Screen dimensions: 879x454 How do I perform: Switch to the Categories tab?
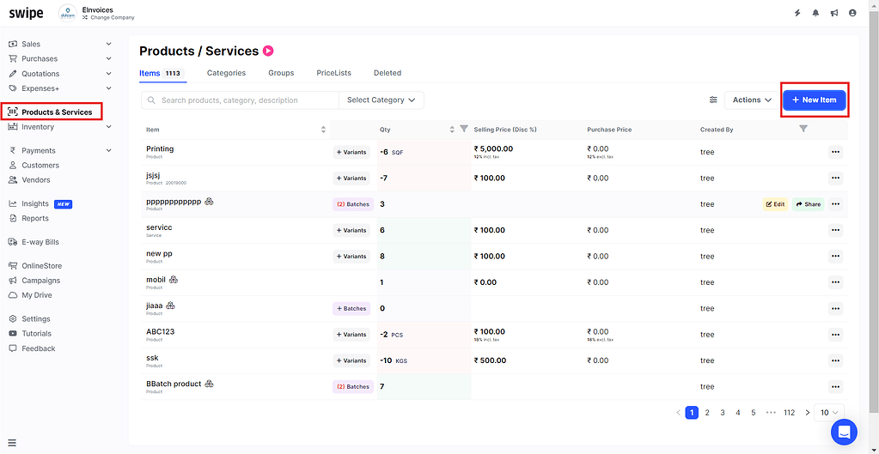pyautogui.click(x=226, y=73)
